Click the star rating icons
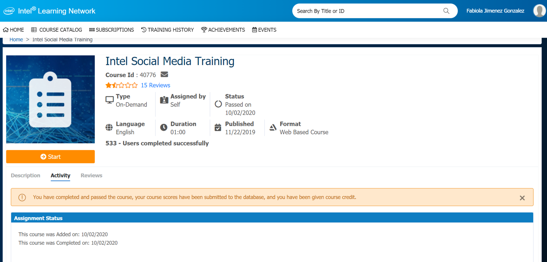547x262 pixels. pos(122,85)
